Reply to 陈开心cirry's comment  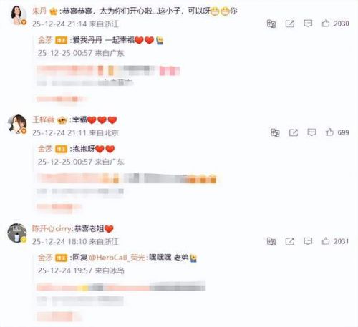point(308,241)
